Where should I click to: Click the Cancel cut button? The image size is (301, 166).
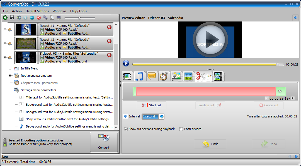[x=269, y=105]
